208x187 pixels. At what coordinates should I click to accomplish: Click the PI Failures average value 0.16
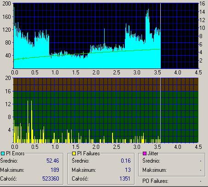pyautogui.click(x=126, y=161)
